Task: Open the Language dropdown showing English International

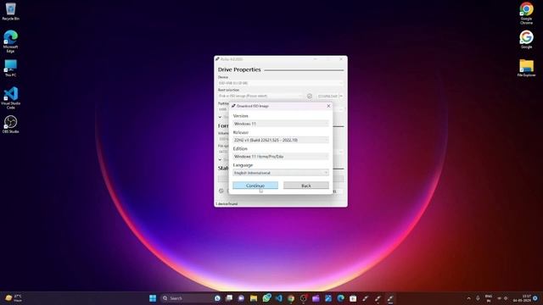Action: click(281, 173)
